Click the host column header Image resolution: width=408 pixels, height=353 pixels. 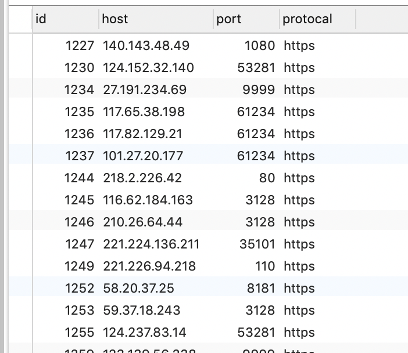(115, 19)
